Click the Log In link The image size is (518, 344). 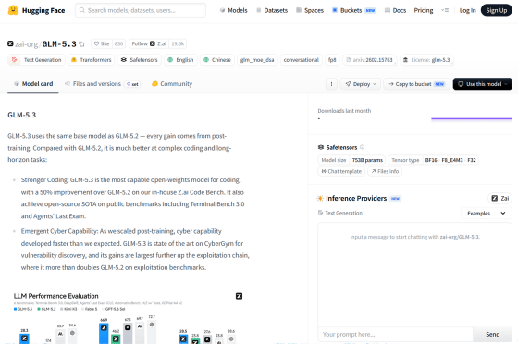point(467,10)
